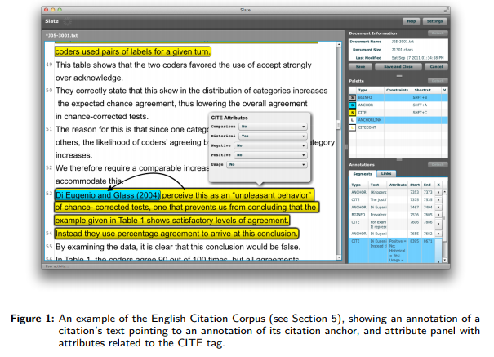
Task: Open Settings from the top bar
Action: 434,21
